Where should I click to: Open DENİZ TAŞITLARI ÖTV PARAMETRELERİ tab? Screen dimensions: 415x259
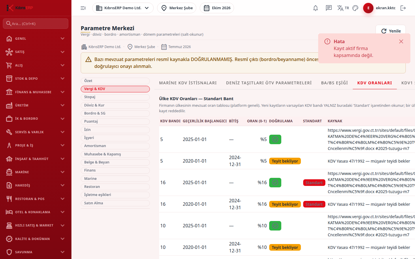click(269, 83)
